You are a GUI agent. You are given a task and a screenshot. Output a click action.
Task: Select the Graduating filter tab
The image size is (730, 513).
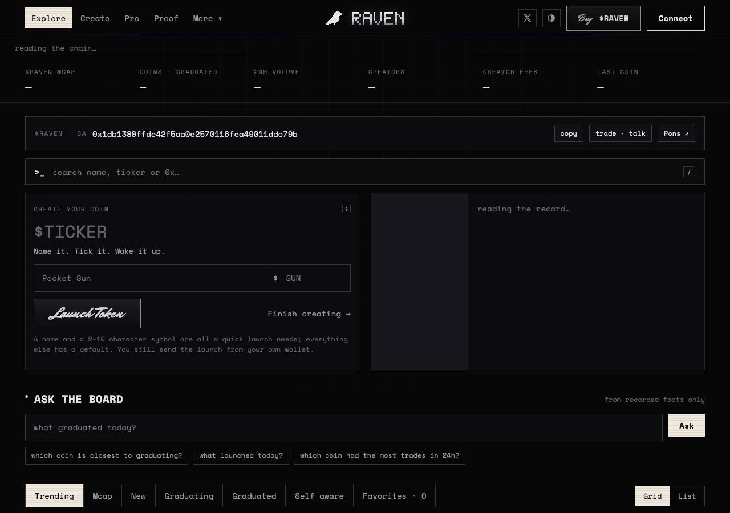[x=189, y=496]
